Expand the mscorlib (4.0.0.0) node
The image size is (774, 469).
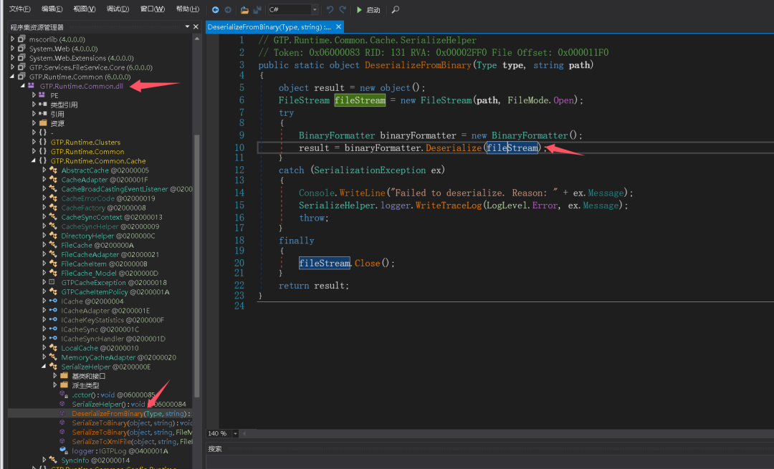(12, 39)
